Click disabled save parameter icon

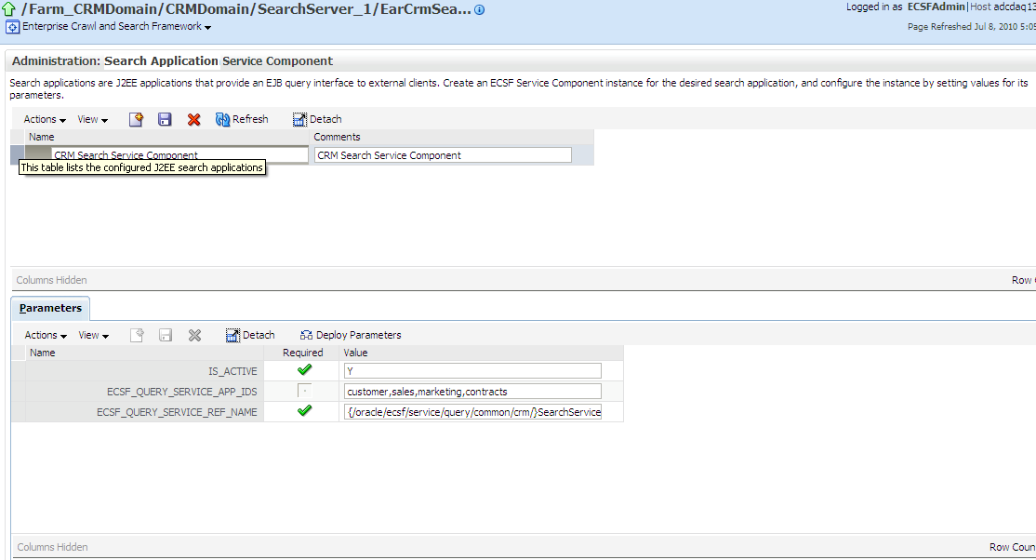(x=166, y=335)
